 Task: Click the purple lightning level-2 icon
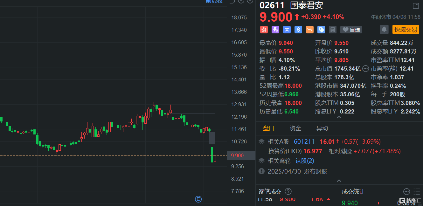click(275, 30)
